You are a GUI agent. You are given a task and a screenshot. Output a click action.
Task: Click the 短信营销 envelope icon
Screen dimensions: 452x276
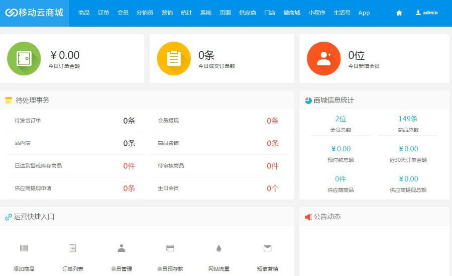(x=267, y=248)
